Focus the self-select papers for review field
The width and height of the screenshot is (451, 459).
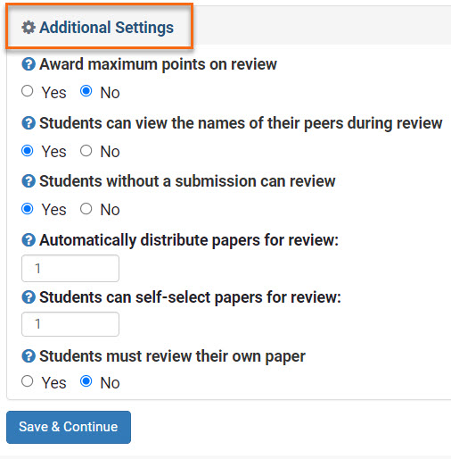click(70, 324)
